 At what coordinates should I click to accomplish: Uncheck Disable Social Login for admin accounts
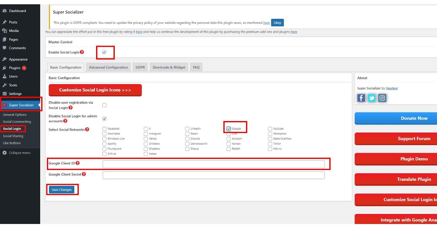tap(104, 119)
